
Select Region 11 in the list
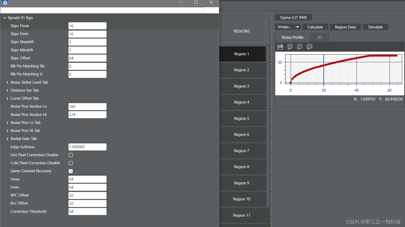tap(242, 215)
